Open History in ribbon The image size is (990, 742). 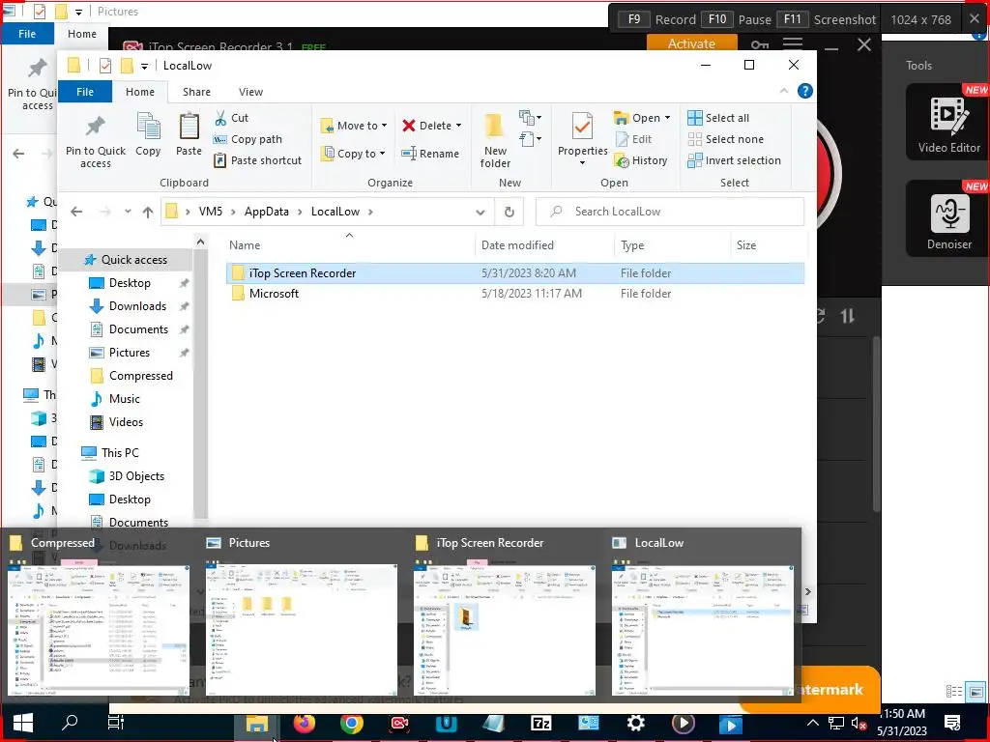(x=641, y=160)
